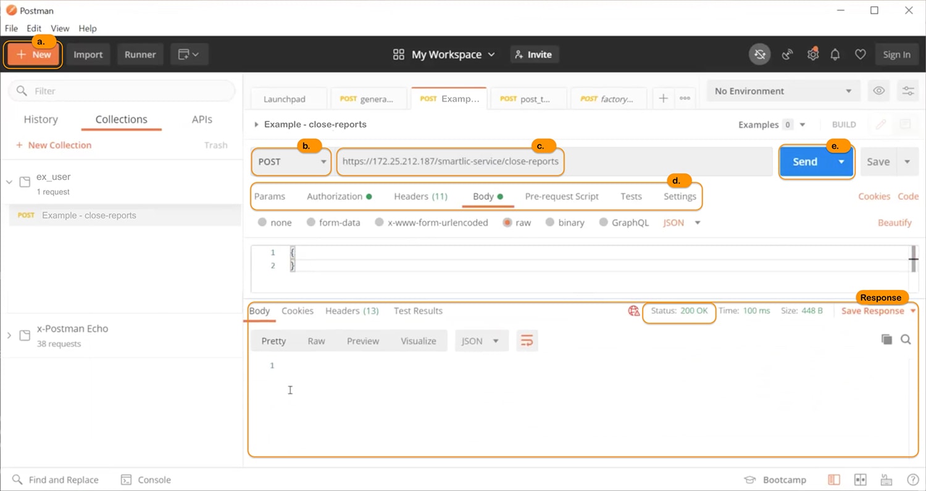This screenshot has width=926, height=491.
Task: Click the Import button
Action: tap(88, 54)
